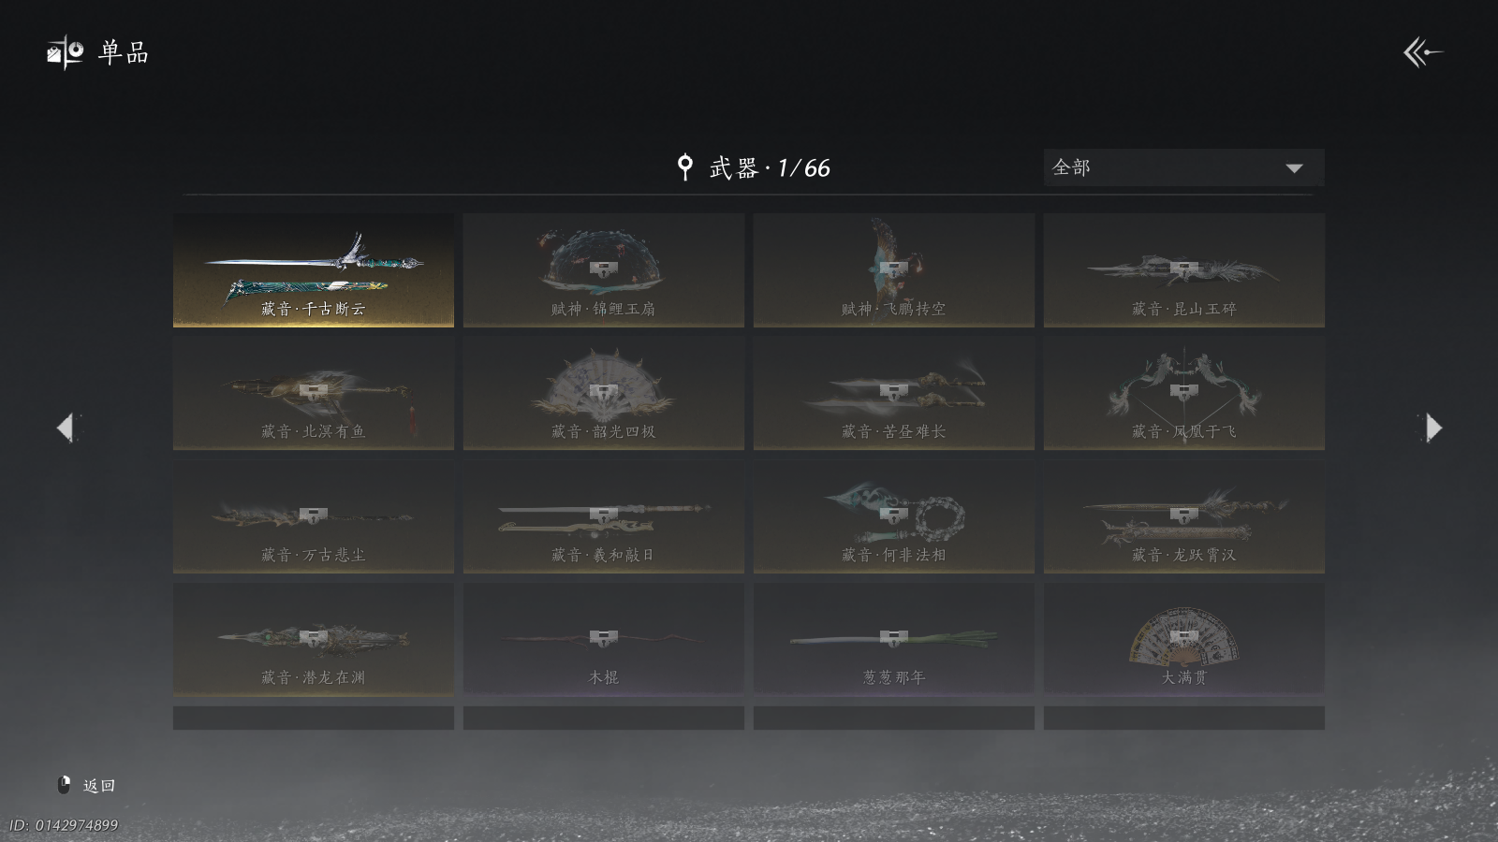The height and width of the screenshot is (842, 1498).
Task: Select the 赋神·飞鹏抟空 weapon
Action: 894,270
